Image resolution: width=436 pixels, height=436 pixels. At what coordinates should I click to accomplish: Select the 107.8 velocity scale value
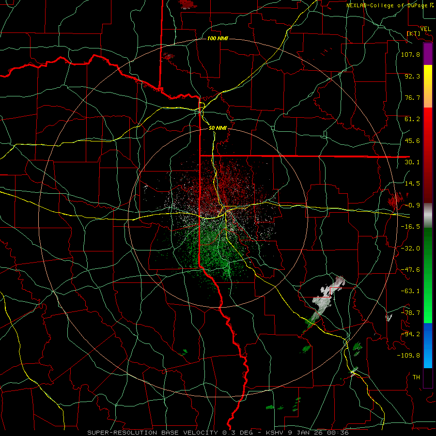(410, 54)
